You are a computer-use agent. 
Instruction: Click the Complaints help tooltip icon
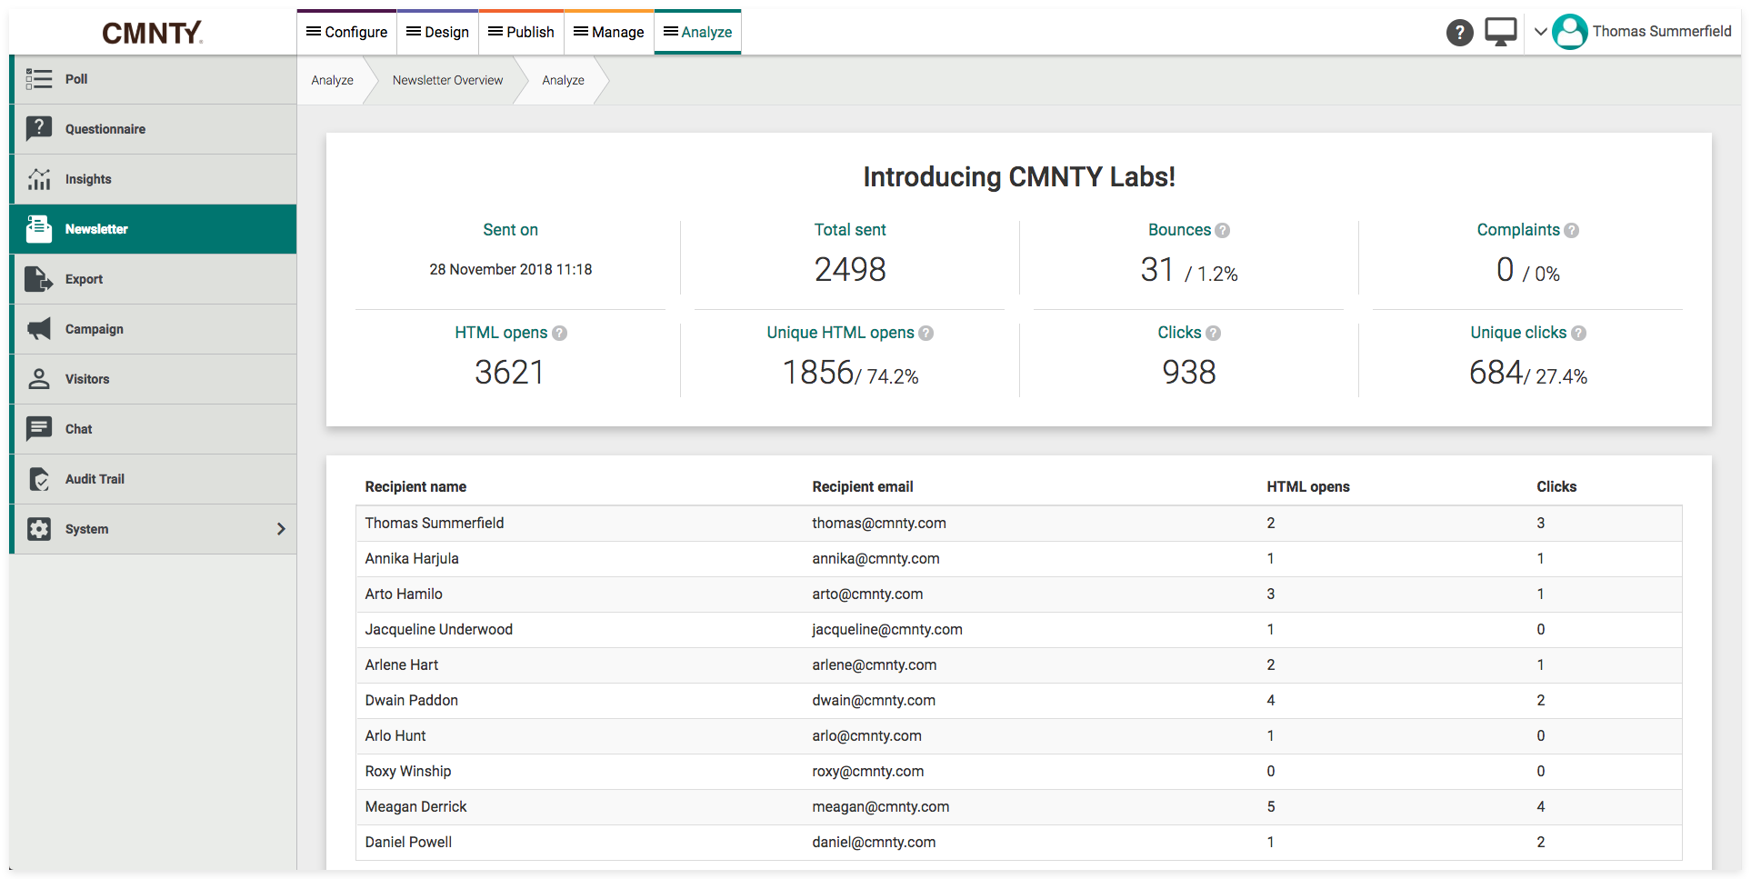click(1572, 231)
